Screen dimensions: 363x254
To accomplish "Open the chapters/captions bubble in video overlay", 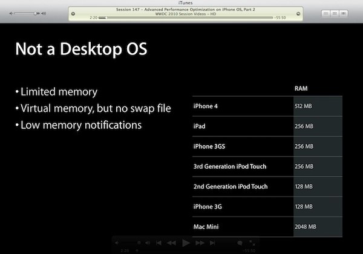I will 240,243.
